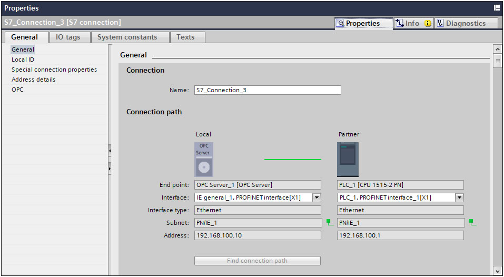This screenshot has width=504, height=277.
Task: Click partner Interface type Ethernet field
Action: [x=400, y=210]
